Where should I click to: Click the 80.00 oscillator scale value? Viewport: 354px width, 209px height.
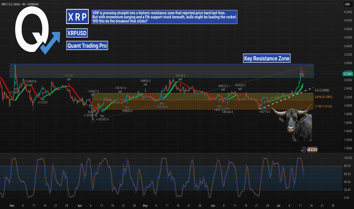[348, 166]
